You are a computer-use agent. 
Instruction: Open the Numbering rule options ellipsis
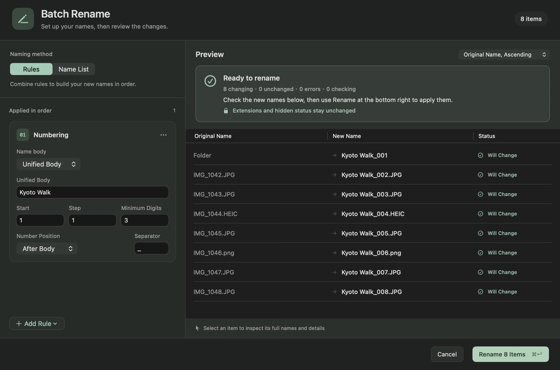coord(163,135)
